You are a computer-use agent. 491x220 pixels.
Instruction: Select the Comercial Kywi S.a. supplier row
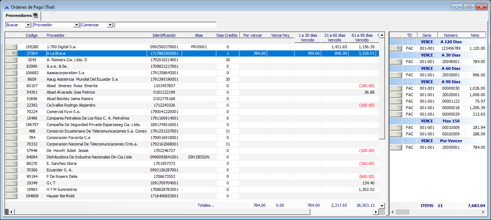(x=63, y=112)
